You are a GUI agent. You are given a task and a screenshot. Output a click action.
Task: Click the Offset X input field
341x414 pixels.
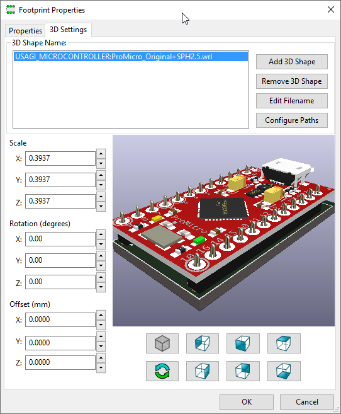60,319
